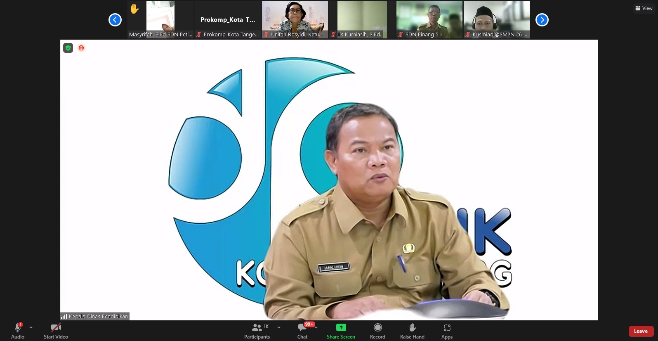Start recording with Record button
This screenshot has width=658, height=341.
(x=377, y=331)
